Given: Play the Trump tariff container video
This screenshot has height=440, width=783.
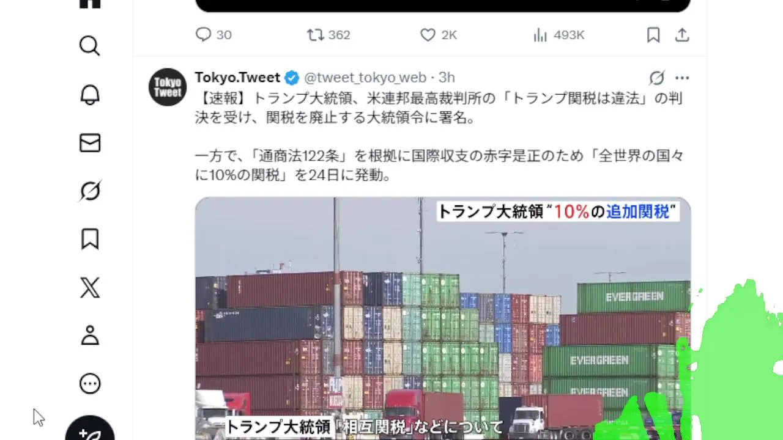Looking at the screenshot, I should [x=443, y=318].
